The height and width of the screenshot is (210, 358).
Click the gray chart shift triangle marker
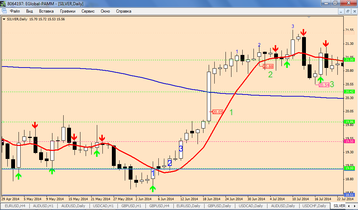(309, 17)
